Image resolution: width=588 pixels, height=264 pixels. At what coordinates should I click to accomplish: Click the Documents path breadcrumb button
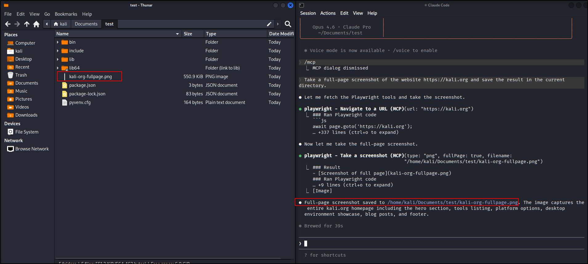[86, 24]
